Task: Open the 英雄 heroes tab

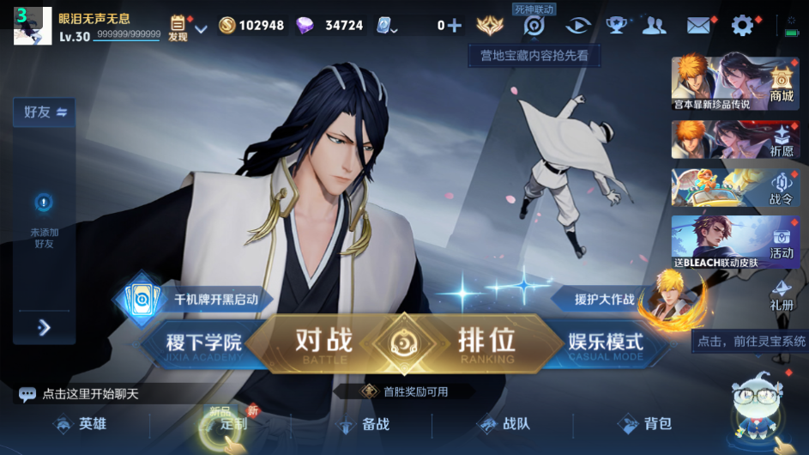Action: pos(81,424)
